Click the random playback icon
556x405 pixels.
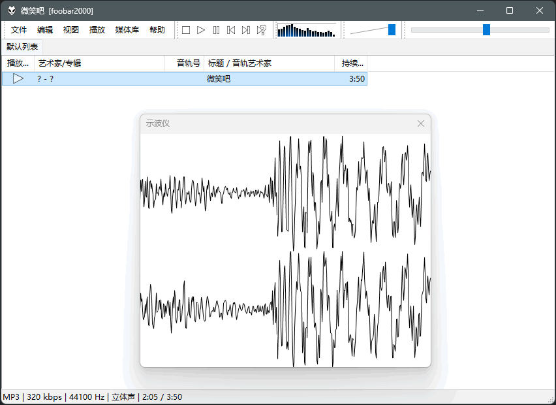pyautogui.click(x=261, y=30)
